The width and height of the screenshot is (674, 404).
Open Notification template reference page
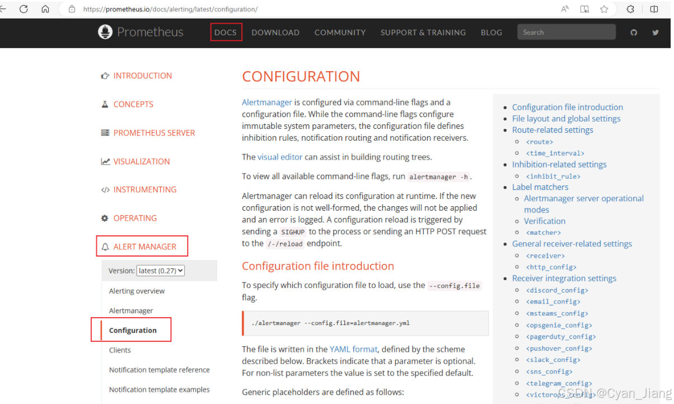pos(160,370)
